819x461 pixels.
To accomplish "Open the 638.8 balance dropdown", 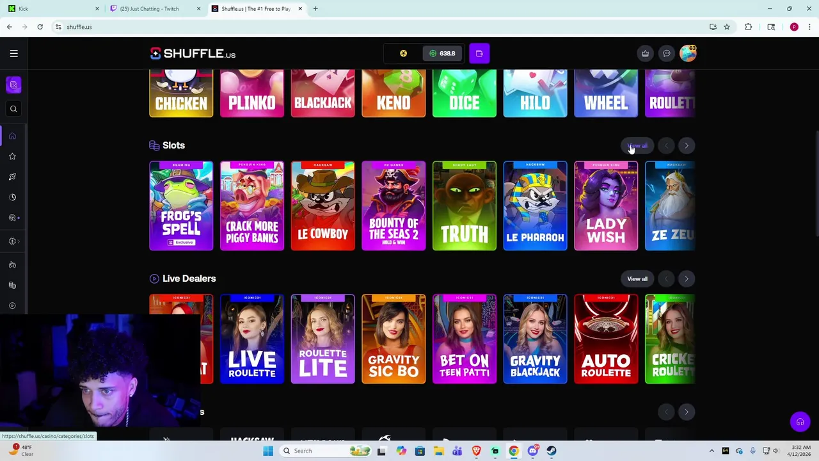I will 441,53.
